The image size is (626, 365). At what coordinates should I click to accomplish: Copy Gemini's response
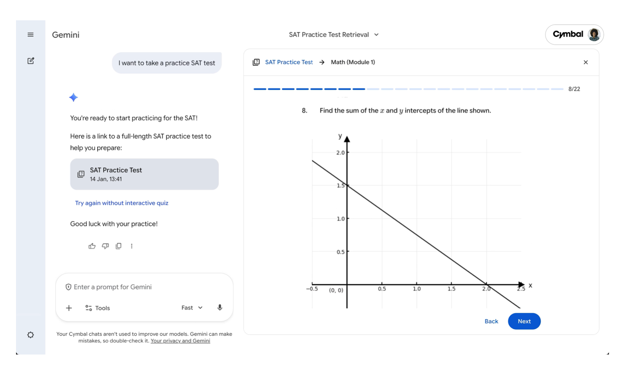click(x=118, y=246)
